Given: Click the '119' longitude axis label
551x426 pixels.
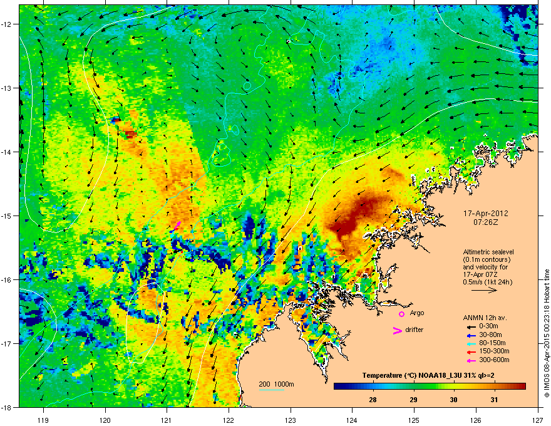Looking at the screenshot, I should 43,420.
